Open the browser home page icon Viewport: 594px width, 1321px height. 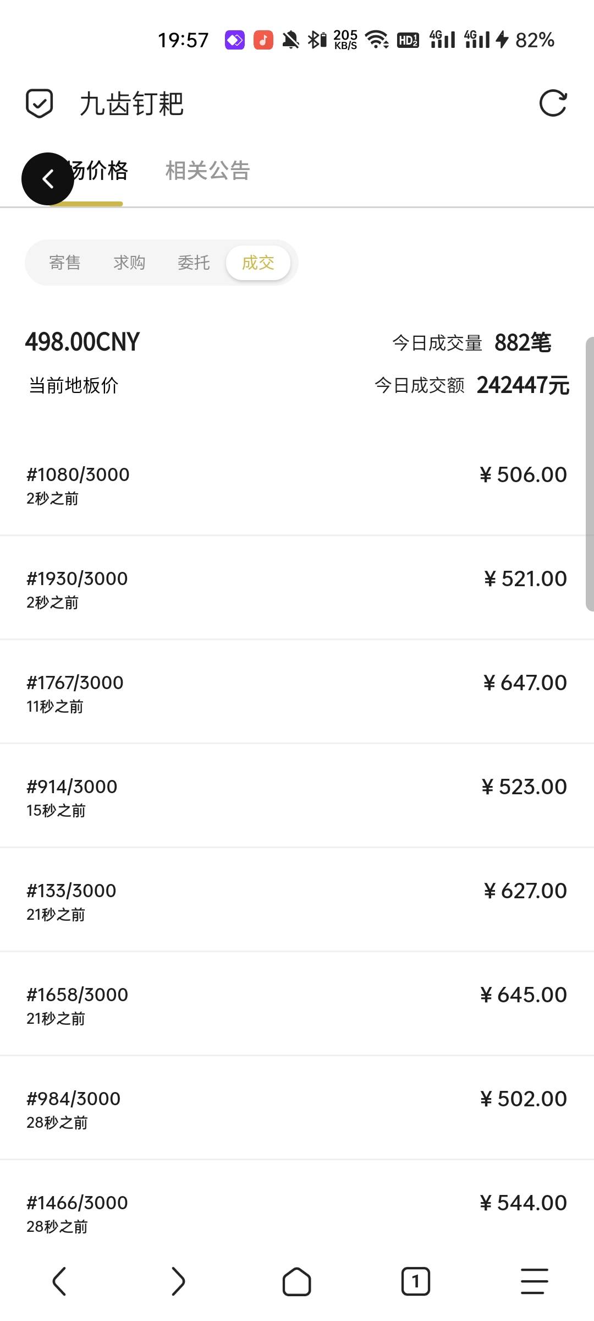tap(296, 1281)
